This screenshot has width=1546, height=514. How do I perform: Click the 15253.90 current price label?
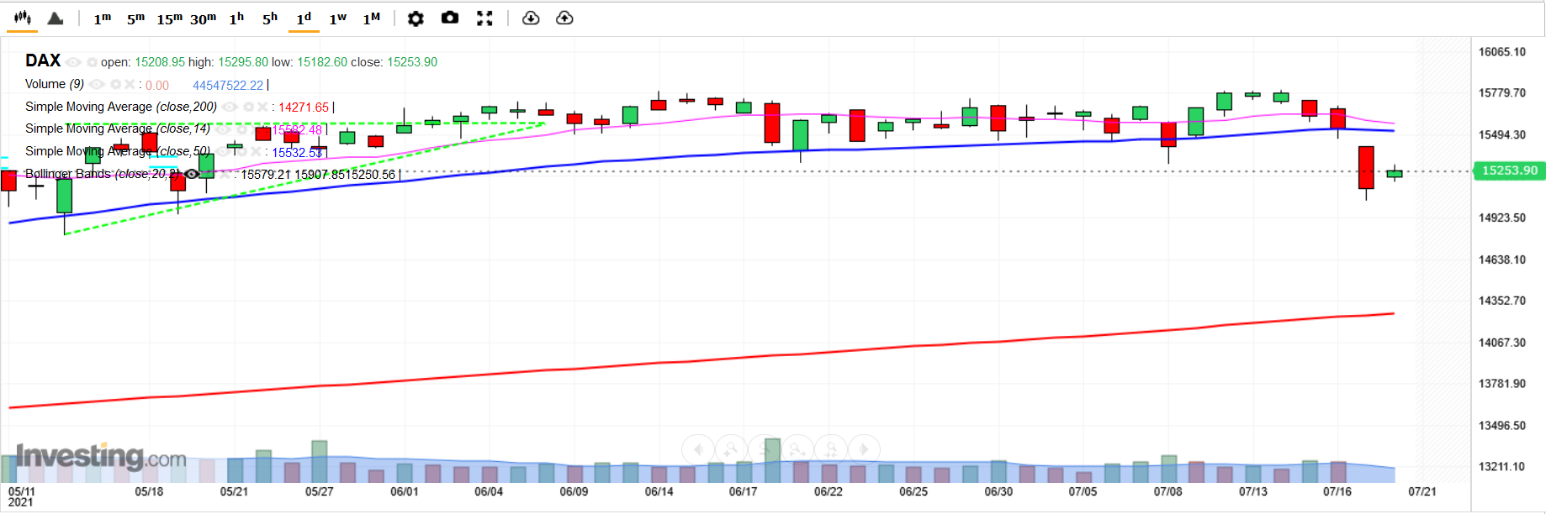coord(1509,170)
